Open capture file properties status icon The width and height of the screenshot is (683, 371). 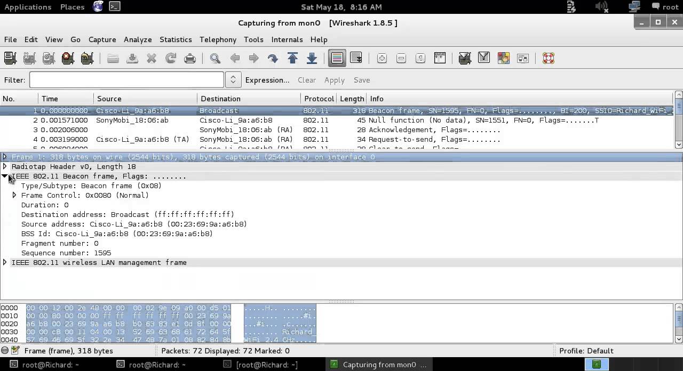[x=15, y=351]
